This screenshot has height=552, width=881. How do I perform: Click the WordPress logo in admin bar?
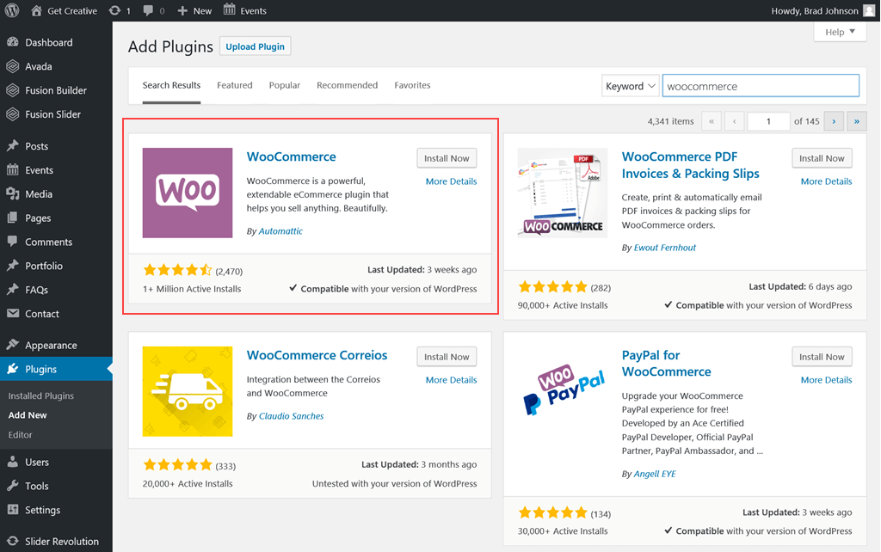[x=12, y=10]
